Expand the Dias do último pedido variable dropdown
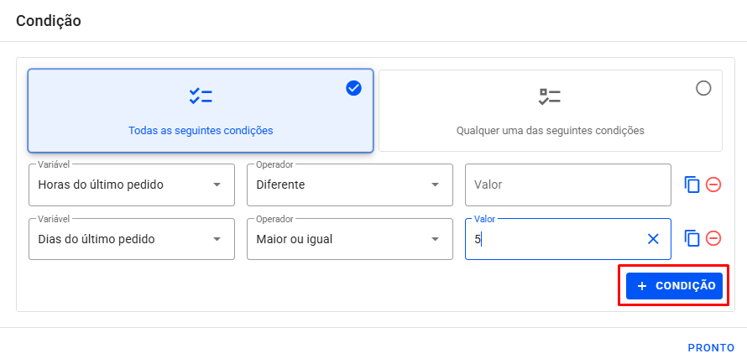 coord(132,239)
